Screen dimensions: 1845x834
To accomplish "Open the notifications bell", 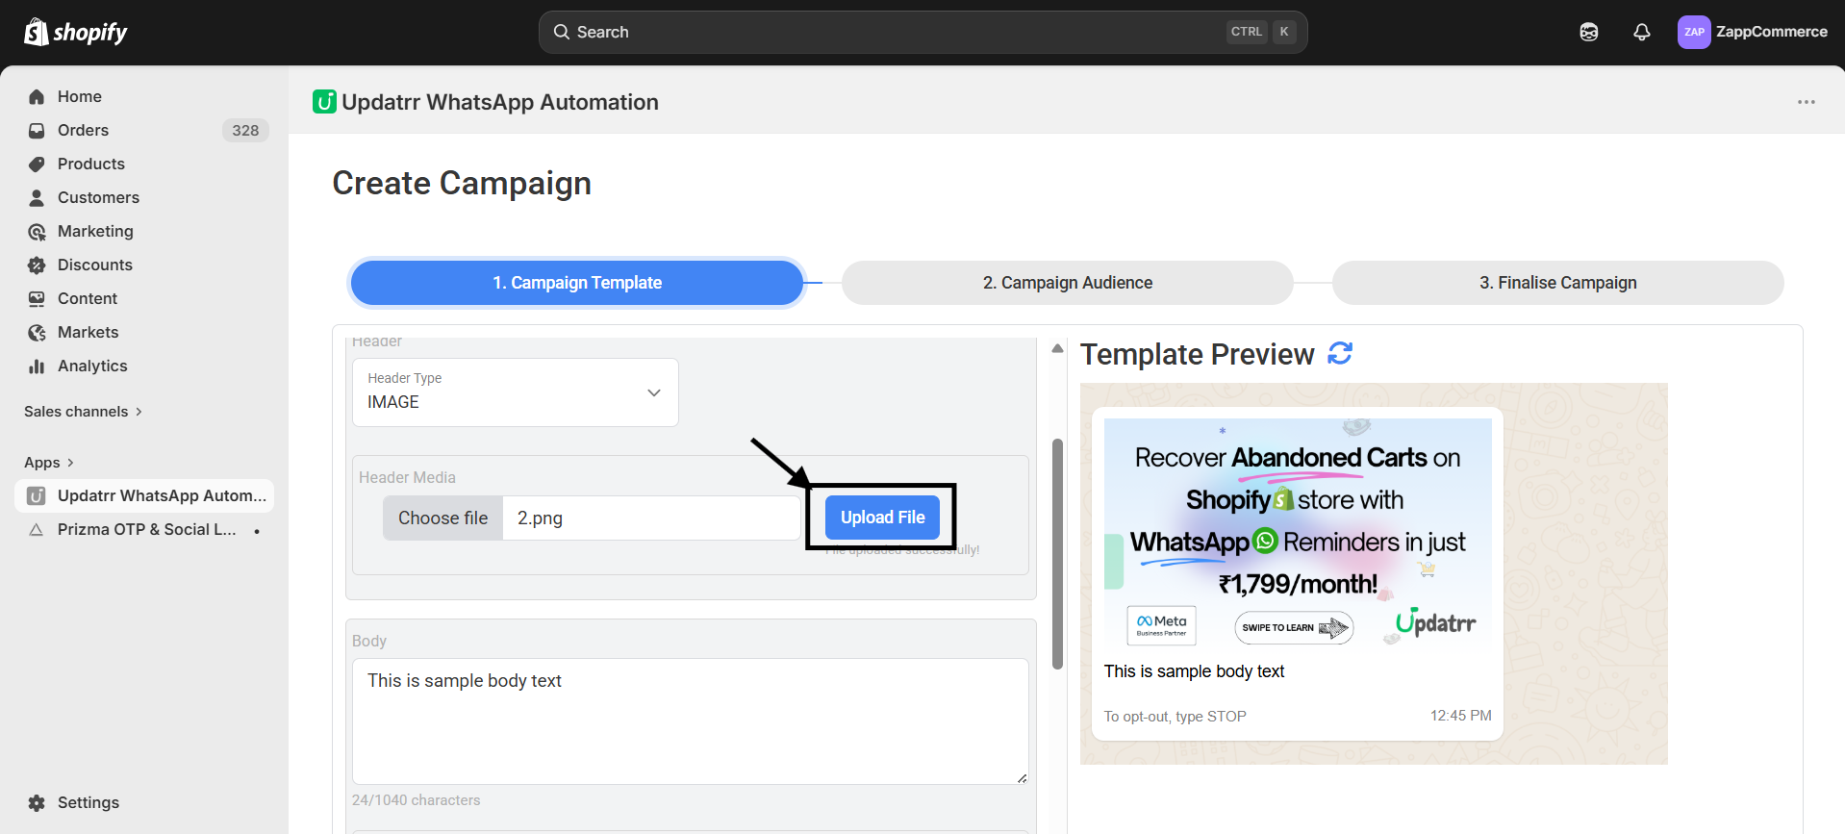I will [1641, 32].
